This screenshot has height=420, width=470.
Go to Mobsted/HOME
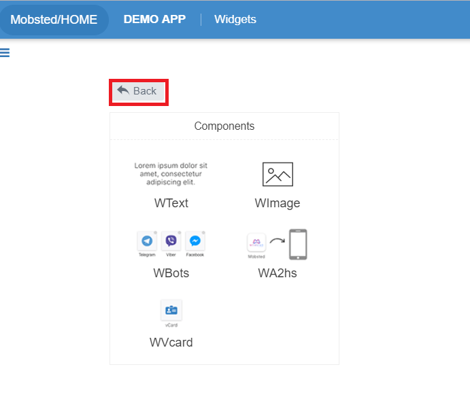tap(54, 20)
